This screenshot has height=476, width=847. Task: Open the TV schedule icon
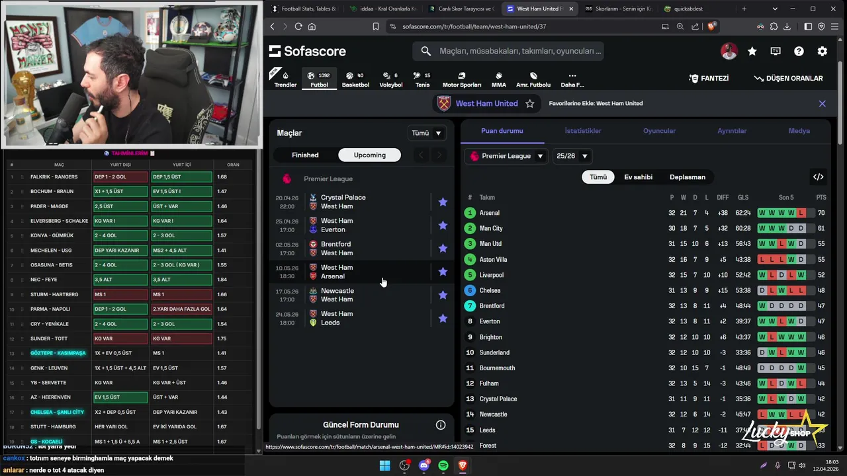coord(776,51)
